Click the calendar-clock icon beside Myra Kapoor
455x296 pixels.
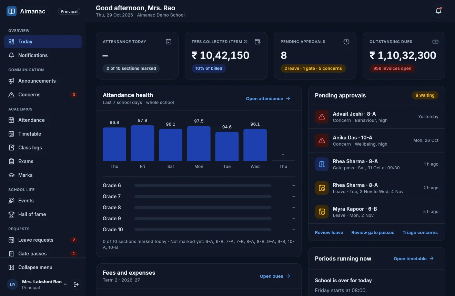tap(322, 212)
